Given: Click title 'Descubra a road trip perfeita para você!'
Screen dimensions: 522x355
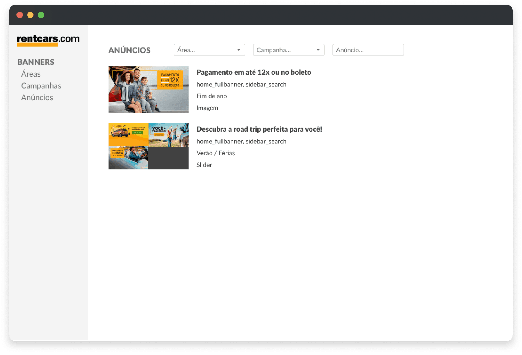Looking at the screenshot, I should pyautogui.click(x=259, y=129).
